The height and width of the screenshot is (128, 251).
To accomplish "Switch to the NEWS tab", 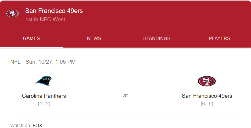I will (94, 38).
